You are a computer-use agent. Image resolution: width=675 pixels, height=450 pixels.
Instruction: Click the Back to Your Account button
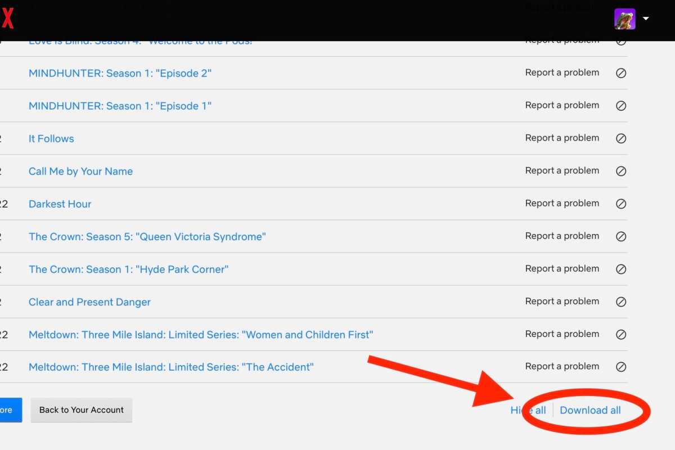click(82, 410)
